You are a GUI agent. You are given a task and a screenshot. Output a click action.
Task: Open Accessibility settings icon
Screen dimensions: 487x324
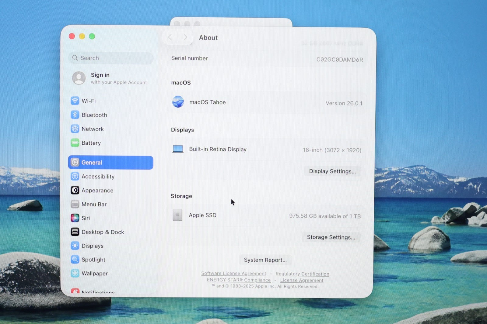click(x=75, y=176)
